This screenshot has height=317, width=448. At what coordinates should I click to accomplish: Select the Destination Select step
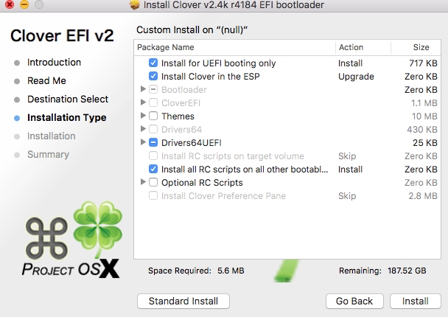coord(67,100)
